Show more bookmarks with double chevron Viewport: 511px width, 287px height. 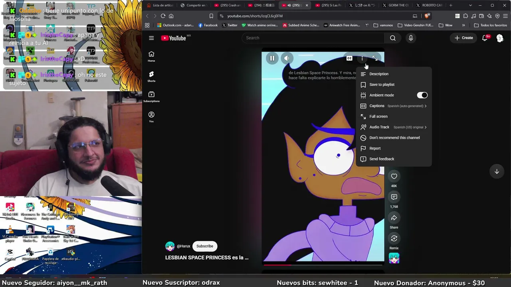pos(463,25)
